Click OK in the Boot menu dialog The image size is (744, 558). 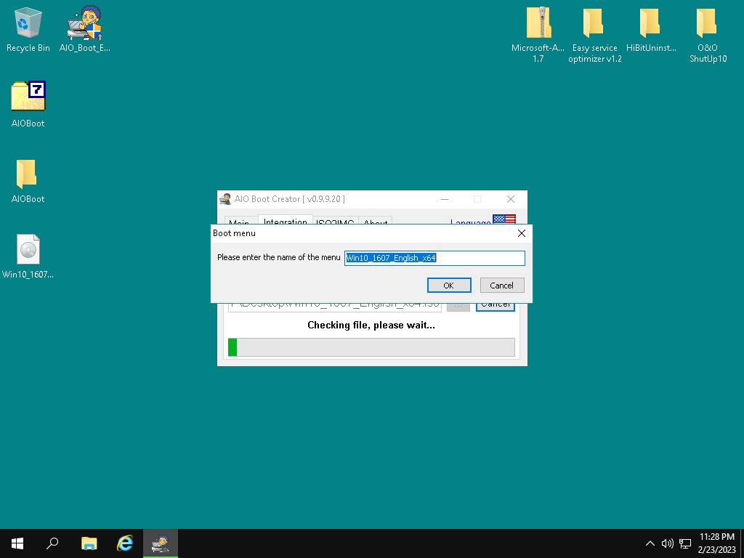click(x=448, y=286)
